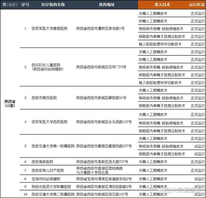Click the orange 准入技术 header

click(x=162, y=5)
